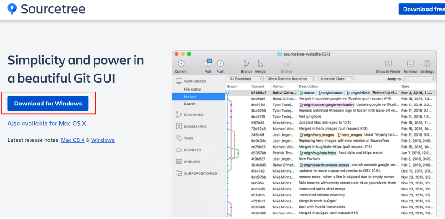
Task: Click the SUBREPOSITORIES folder icon
Action: (x=179, y=173)
